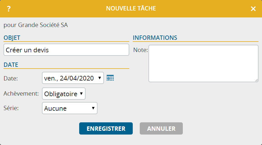Open the calendar date picker icon
262x145 pixels.
pos(110,78)
